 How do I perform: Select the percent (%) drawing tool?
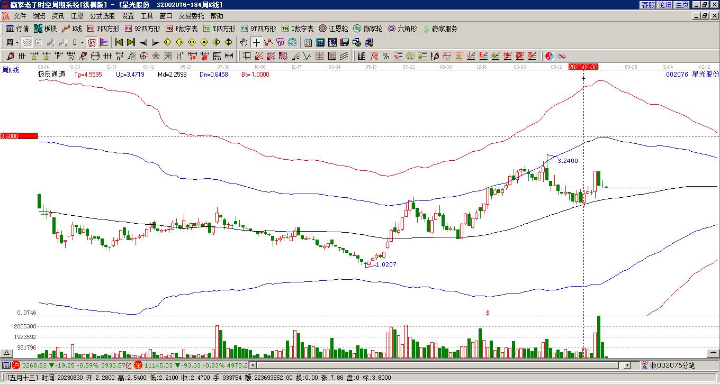(x=386, y=56)
